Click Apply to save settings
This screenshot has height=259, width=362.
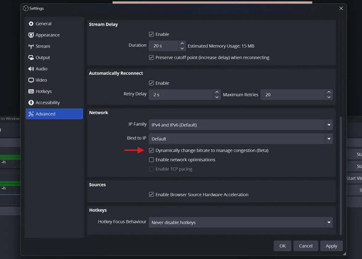pos(332,246)
